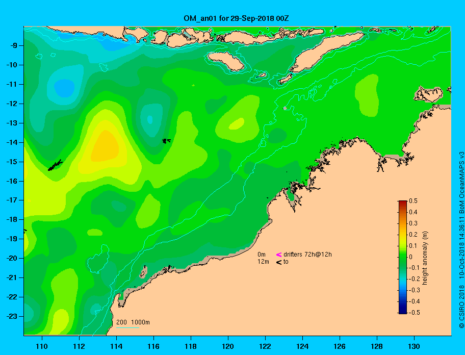Image resolution: width=465 pixels, height=355 pixels.
Task: Click the 124 longitude axis label
Action: point(302,346)
